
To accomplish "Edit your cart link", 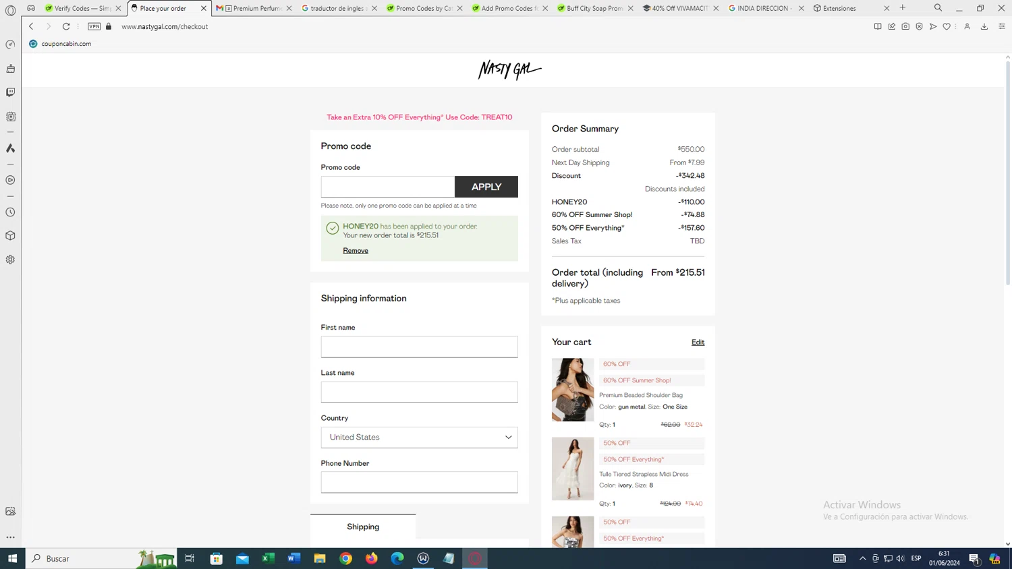I will point(698,342).
